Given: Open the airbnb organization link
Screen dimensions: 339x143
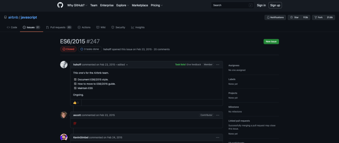Looking at the screenshot, I should (x=13, y=17).
